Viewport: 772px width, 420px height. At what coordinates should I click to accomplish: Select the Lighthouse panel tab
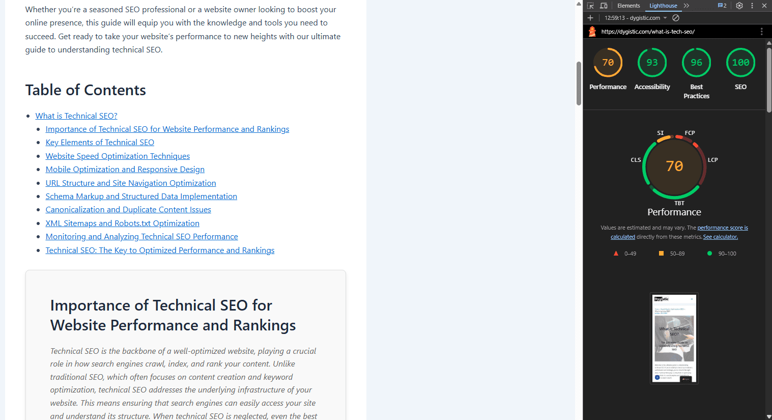coord(663,6)
